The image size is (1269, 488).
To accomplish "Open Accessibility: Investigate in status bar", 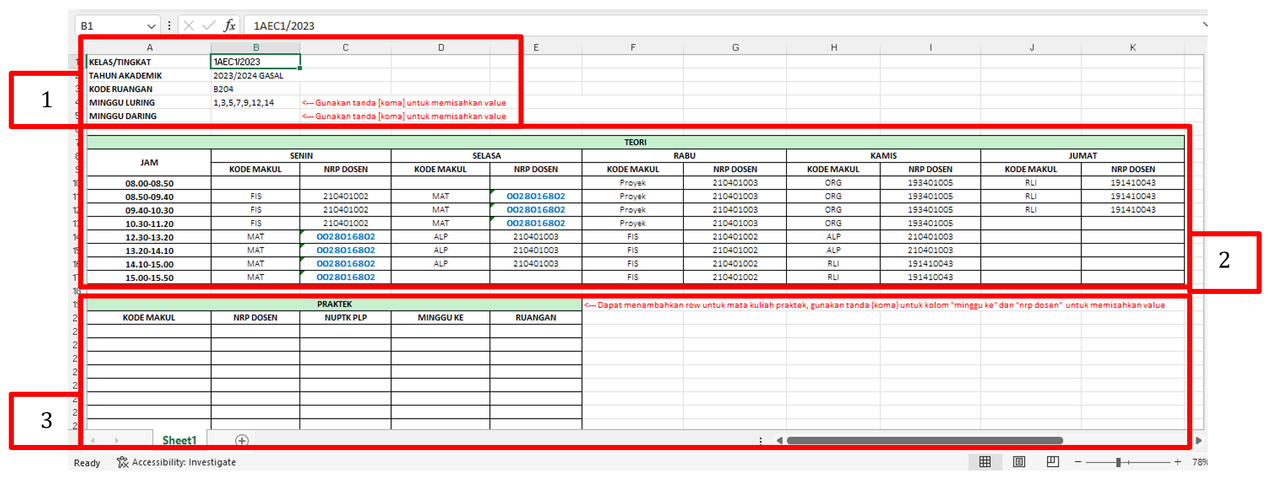I will (x=176, y=462).
